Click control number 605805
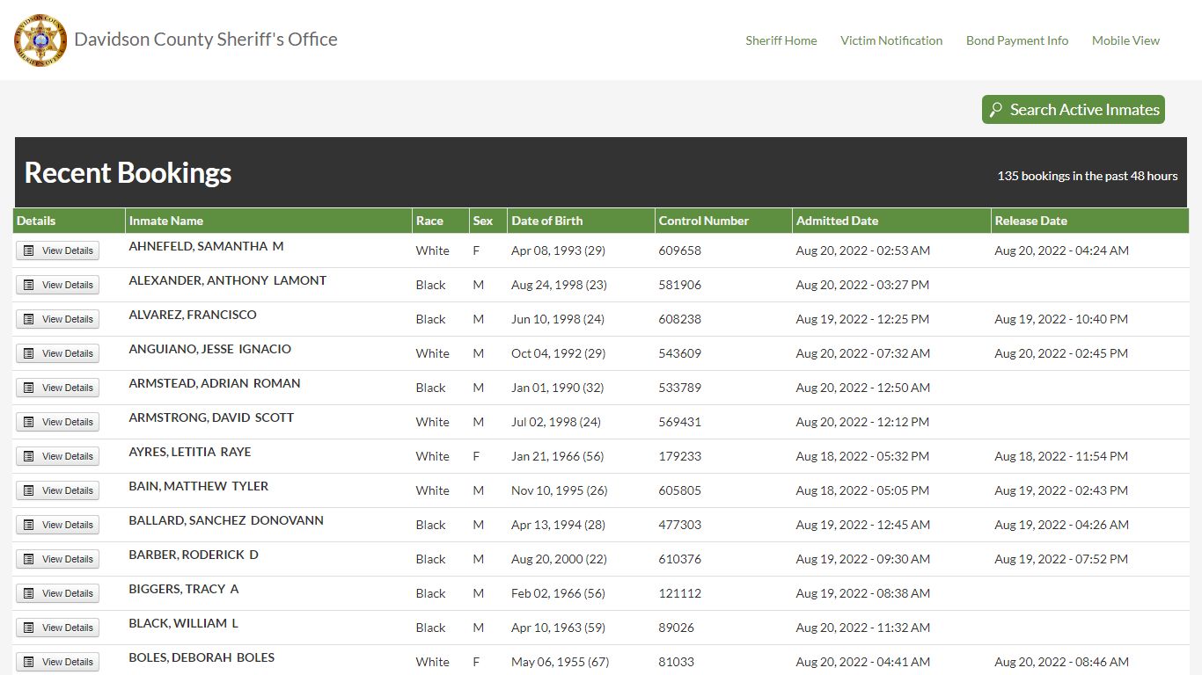Viewport: 1202px width, 675px height. point(680,490)
